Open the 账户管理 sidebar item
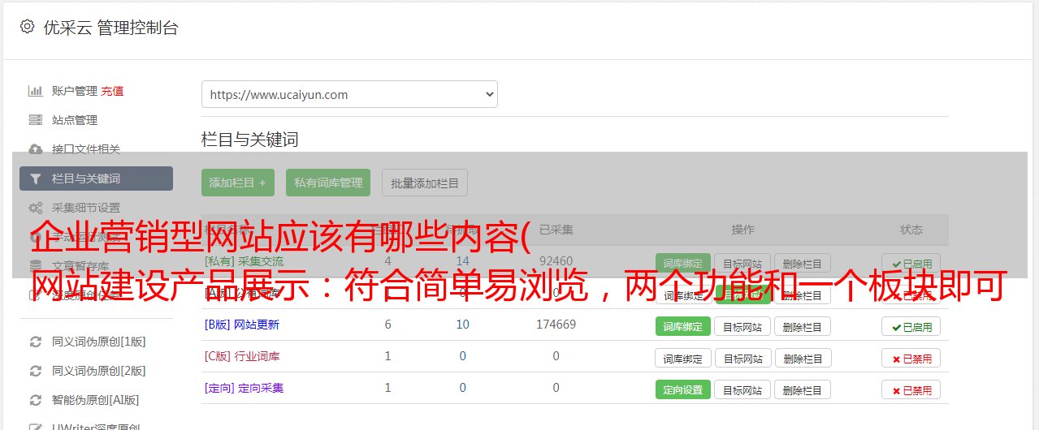Viewport: 1039px width, 430px height. click(x=75, y=91)
